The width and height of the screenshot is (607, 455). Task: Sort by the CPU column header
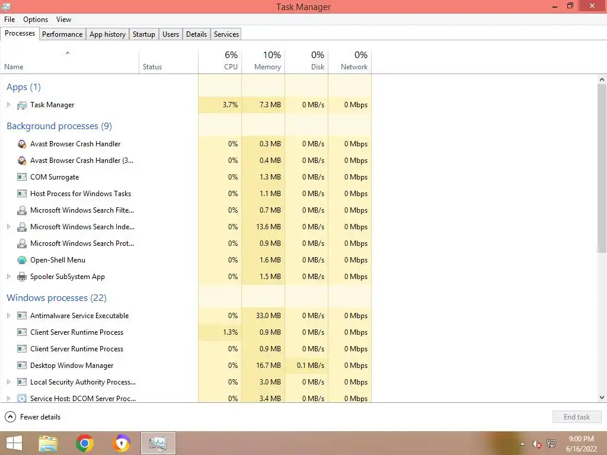coord(220,62)
